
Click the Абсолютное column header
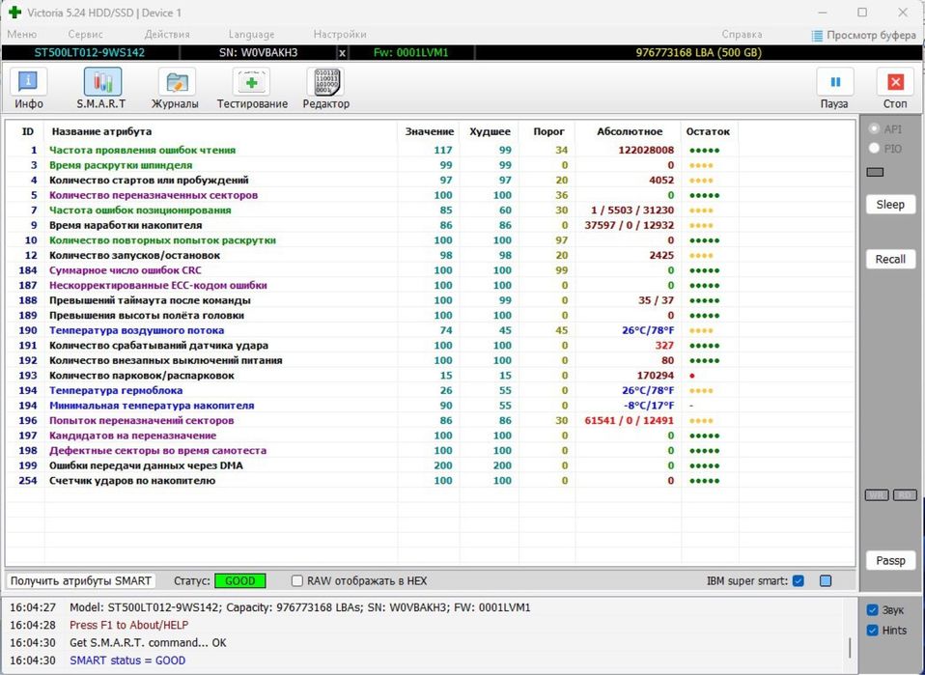tap(630, 131)
